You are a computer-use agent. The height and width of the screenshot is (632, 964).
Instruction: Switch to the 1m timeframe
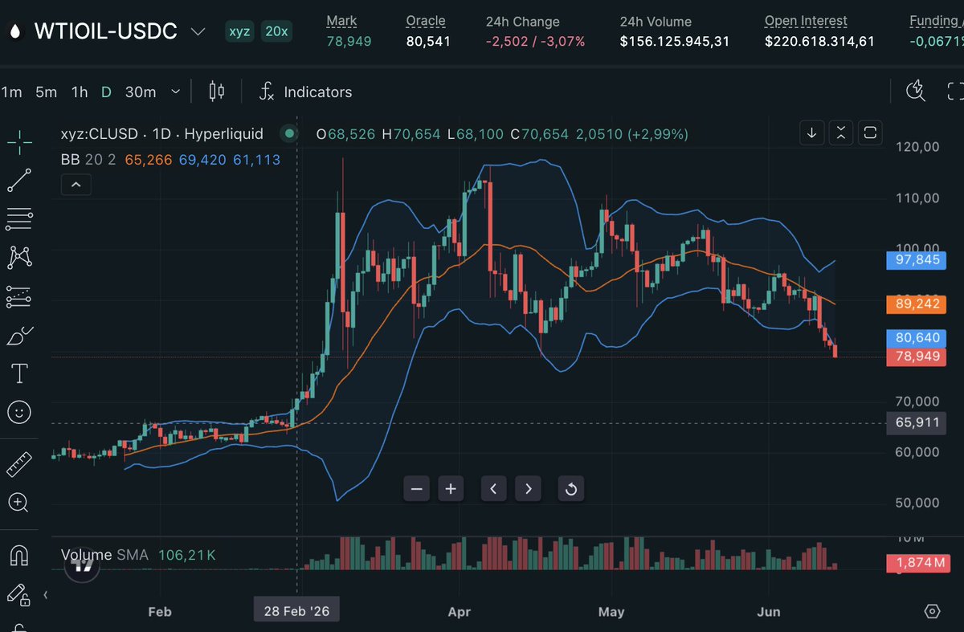pyautogui.click(x=11, y=92)
